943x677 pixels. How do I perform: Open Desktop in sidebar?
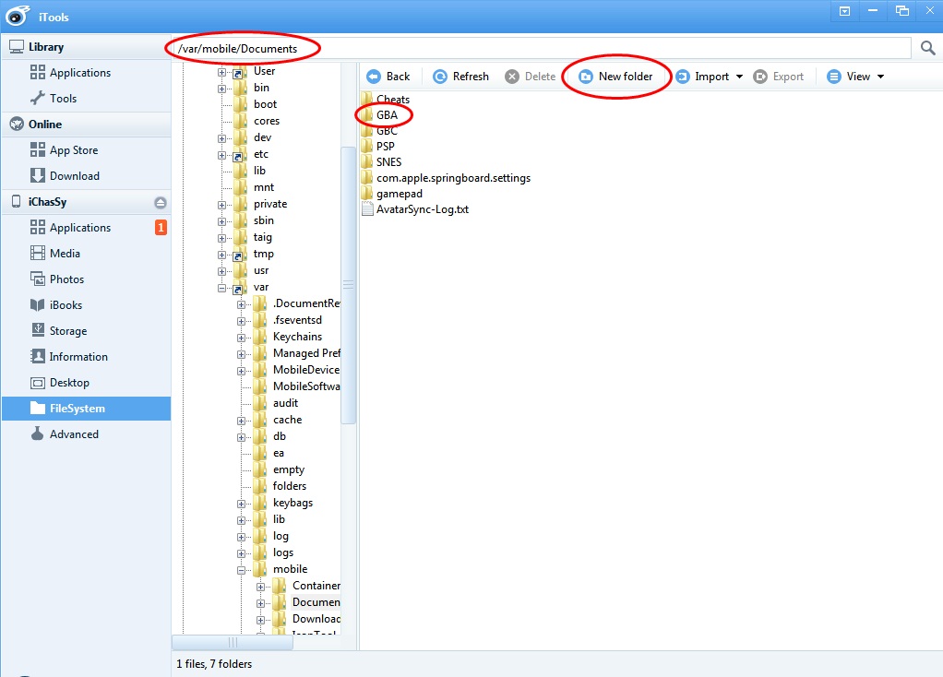(69, 383)
